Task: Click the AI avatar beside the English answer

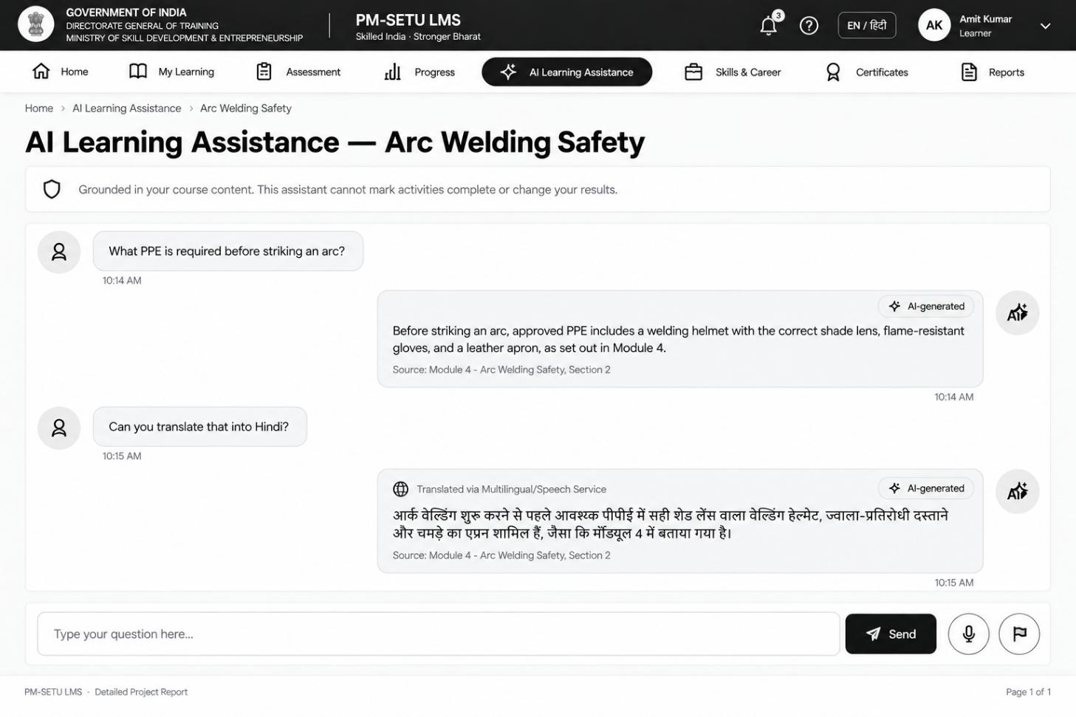Action: [x=1017, y=312]
